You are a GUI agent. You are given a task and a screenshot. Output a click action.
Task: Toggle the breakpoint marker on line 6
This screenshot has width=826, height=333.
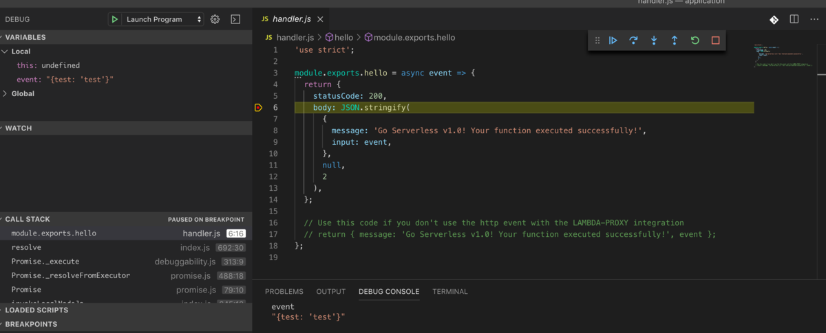259,108
